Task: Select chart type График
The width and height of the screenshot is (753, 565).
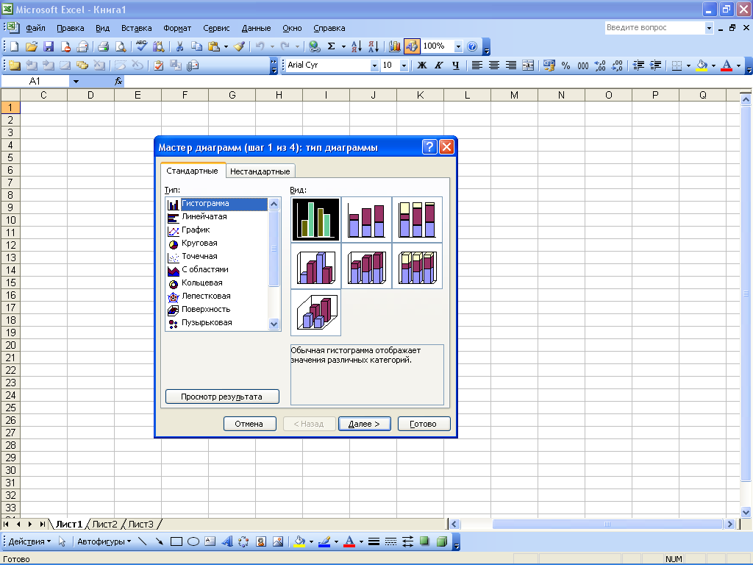Action: point(196,230)
